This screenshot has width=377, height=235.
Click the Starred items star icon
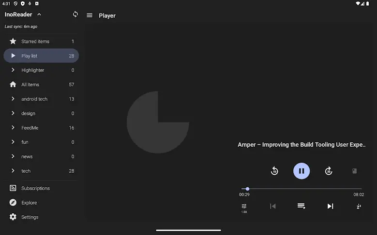pos(13,41)
